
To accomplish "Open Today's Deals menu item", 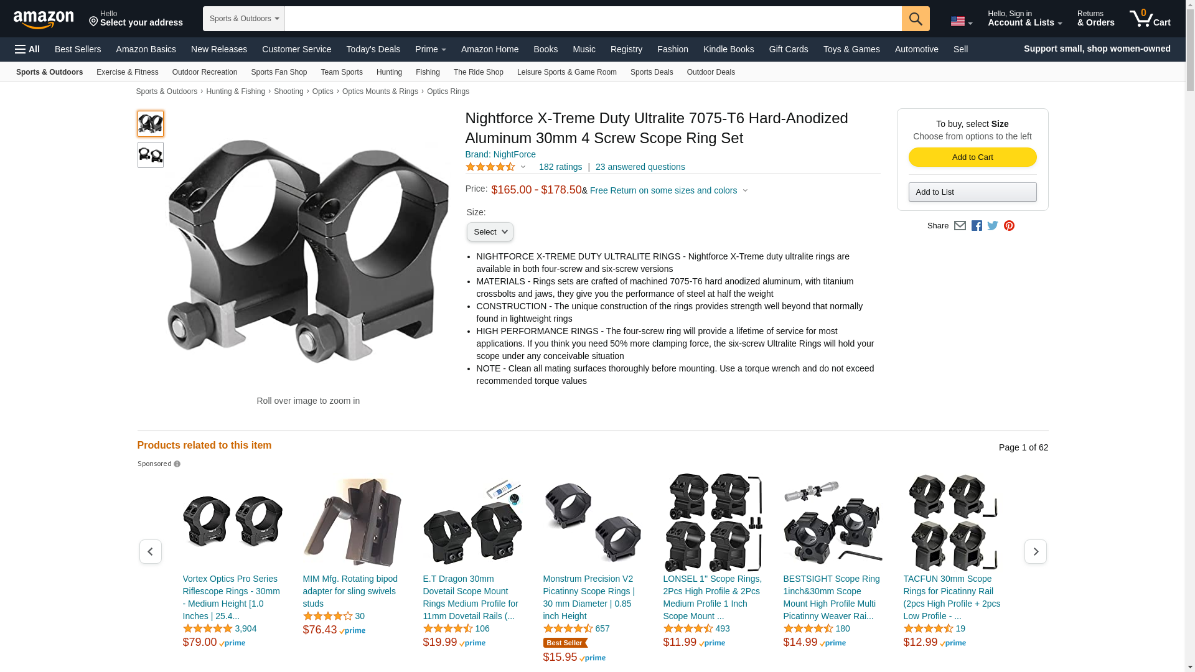I will [x=373, y=49].
